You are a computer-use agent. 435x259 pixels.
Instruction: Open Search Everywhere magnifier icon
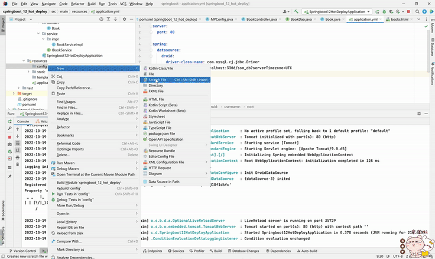tap(417, 12)
